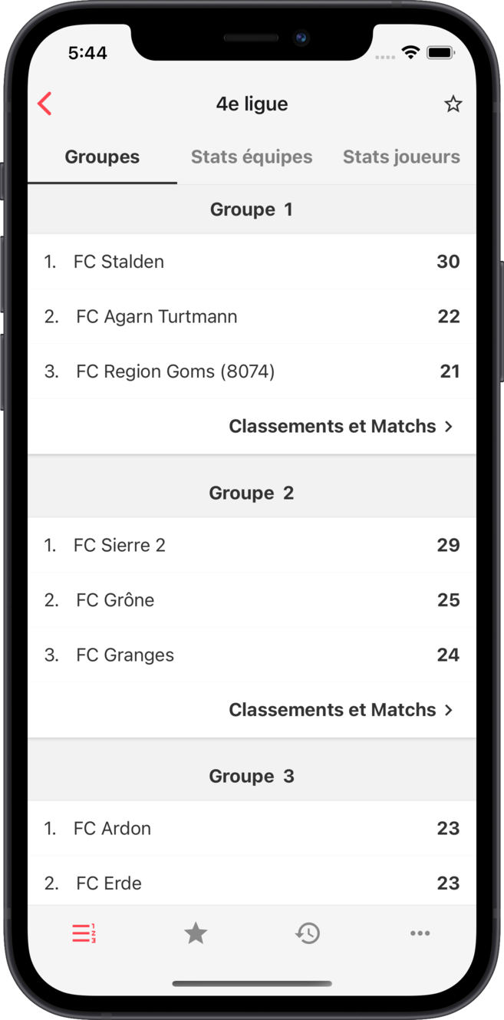The image size is (504, 1020).
Task: Expand Classements et Matchs for Groupe 1
Action: click(341, 426)
